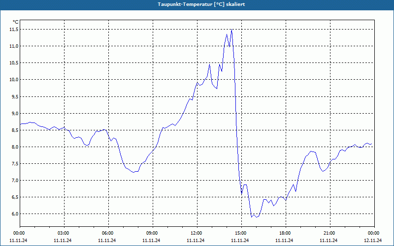The width and height of the screenshot is (394, 246).
Task: Select the '21:00' time label
Action: 329,233
